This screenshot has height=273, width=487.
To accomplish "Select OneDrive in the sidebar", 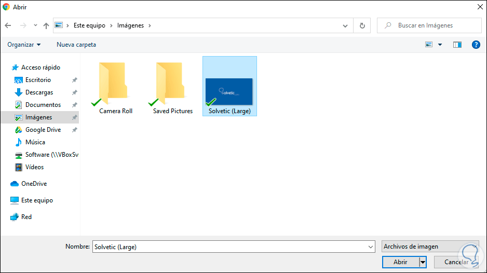I will point(29,184).
